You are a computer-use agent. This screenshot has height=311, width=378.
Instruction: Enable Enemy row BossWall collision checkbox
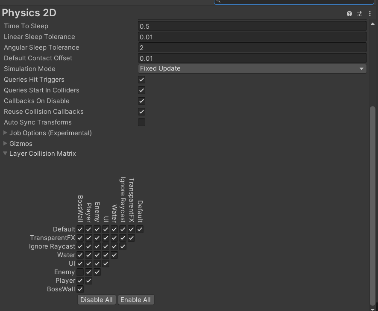click(x=80, y=272)
